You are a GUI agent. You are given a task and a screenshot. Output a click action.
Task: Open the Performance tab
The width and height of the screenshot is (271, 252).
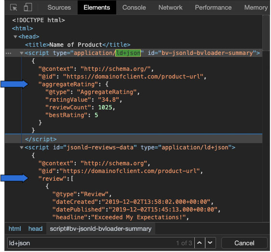[213, 7]
